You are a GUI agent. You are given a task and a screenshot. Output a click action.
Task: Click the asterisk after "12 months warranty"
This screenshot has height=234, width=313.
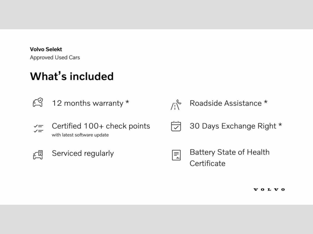coord(127,102)
